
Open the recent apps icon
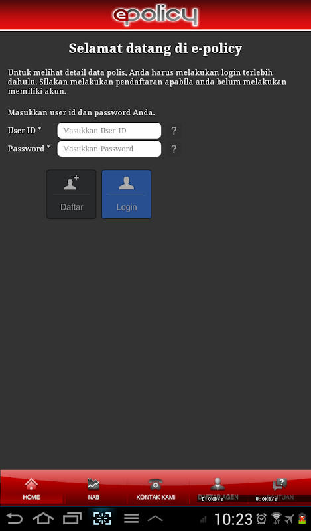coord(72,518)
